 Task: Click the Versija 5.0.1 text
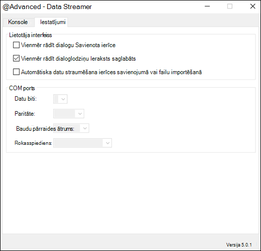pos(239,245)
